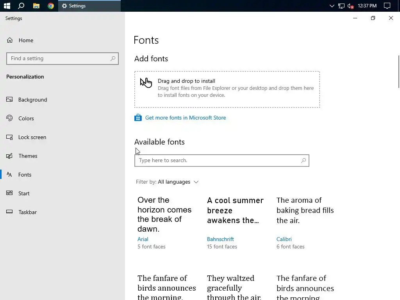Show hidden system tray icons

tap(332, 6)
